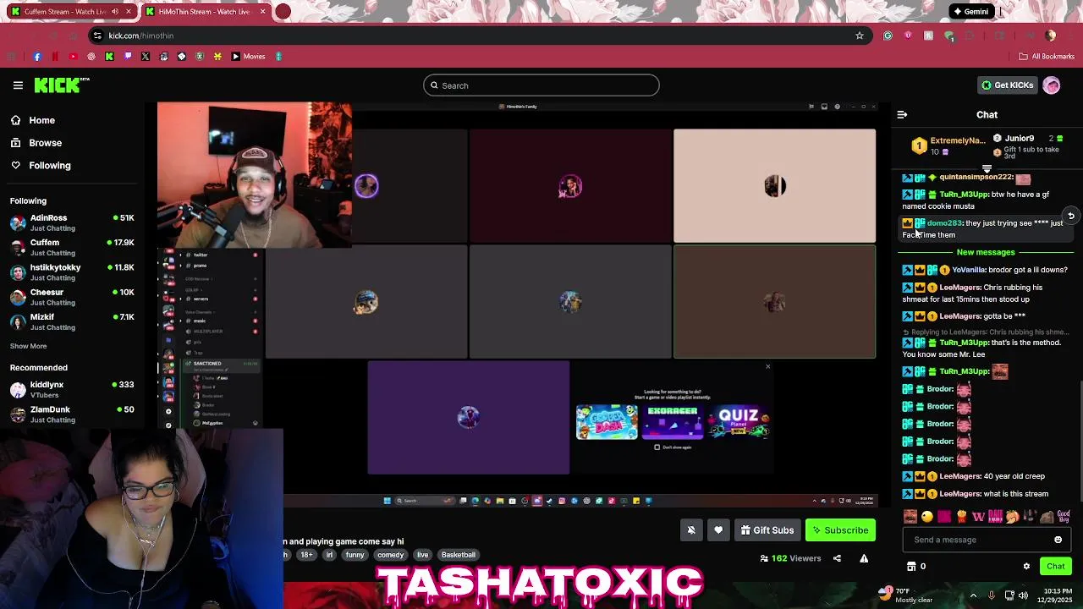This screenshot has width=1083, height=609.
Task: Open the Kick bookmark icon
Action: point(109,57)
